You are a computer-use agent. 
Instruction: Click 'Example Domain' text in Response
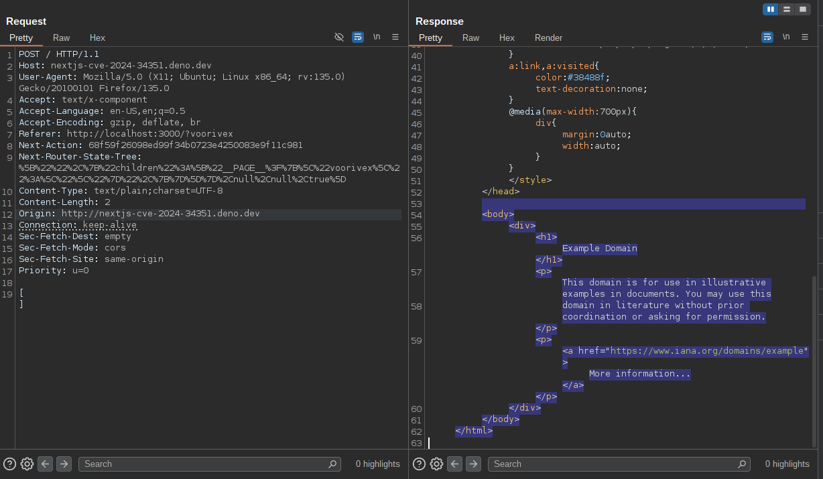(600, 248)
